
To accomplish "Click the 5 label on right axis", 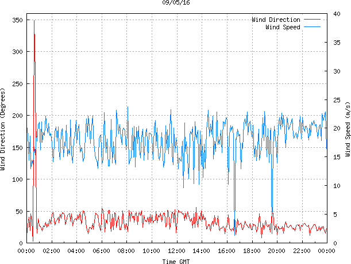I will (335, 215).
